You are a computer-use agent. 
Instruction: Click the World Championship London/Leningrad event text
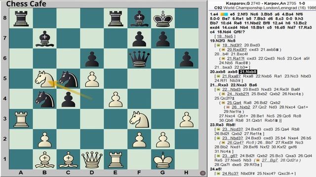[260, 8]
